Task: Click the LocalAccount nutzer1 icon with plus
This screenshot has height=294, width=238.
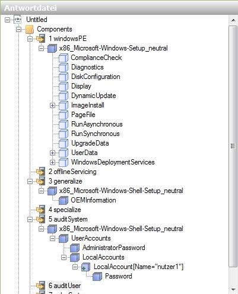Action: point(86,267)
